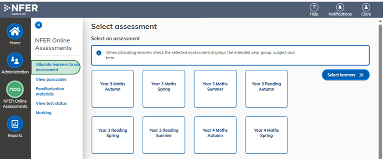
Task: Click the info icon in the notice box
Action: tap(99, 53)
